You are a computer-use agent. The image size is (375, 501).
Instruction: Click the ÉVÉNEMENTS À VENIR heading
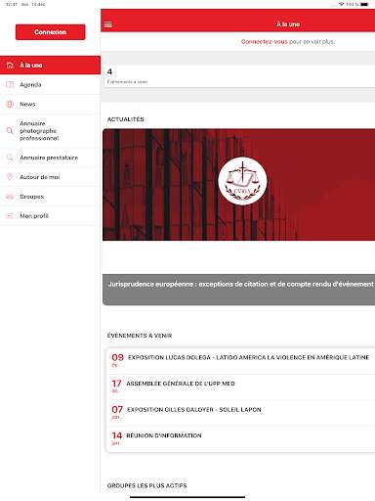click(140, 336)
